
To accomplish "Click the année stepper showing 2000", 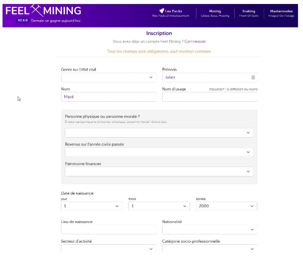I will pyautogui.click(x=226, y=206).
